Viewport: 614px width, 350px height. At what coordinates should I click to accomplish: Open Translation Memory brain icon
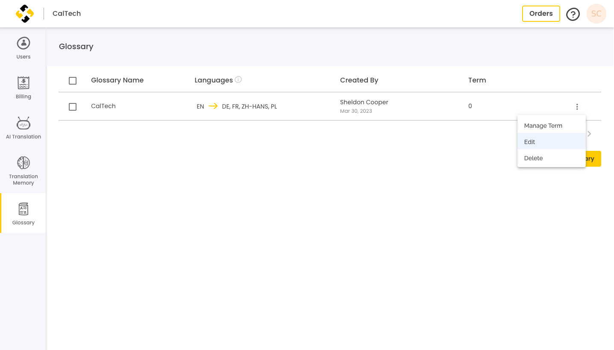click(24, 163)
